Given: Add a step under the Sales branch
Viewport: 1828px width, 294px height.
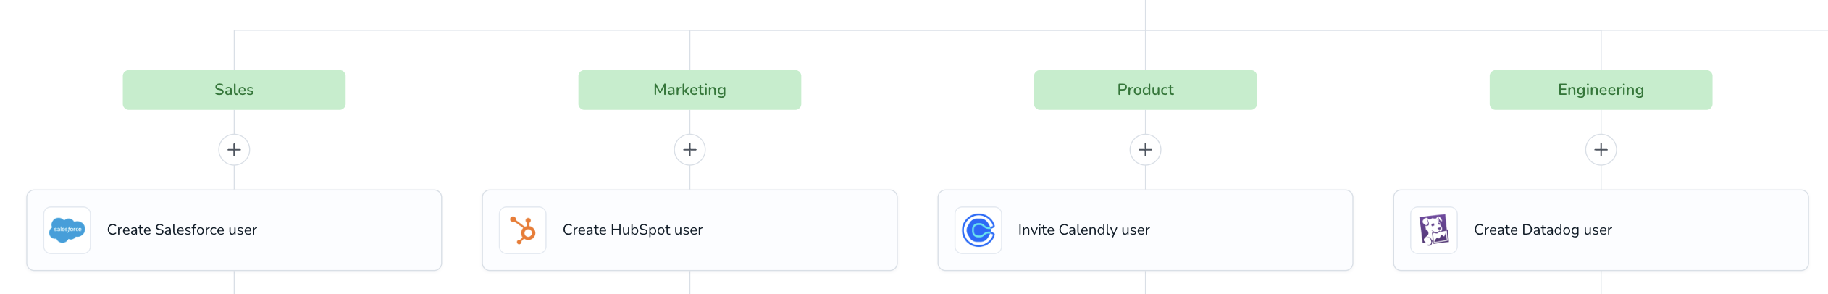Looking at the screenshot, I should [234, 150].
